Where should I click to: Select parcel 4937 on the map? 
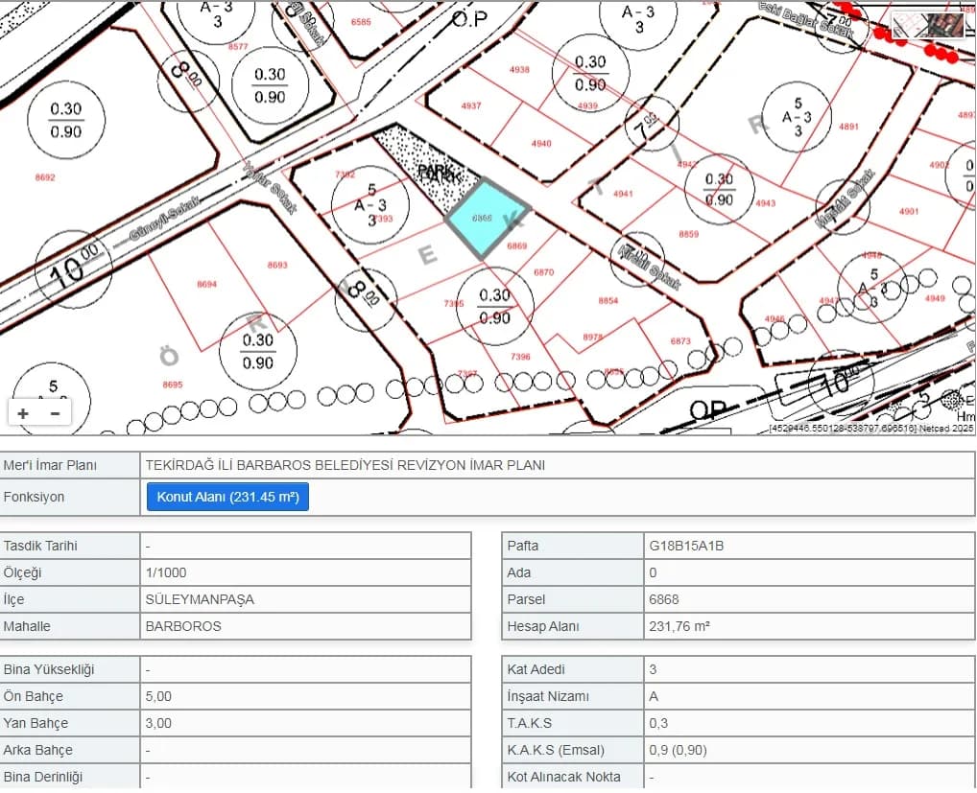471,105
